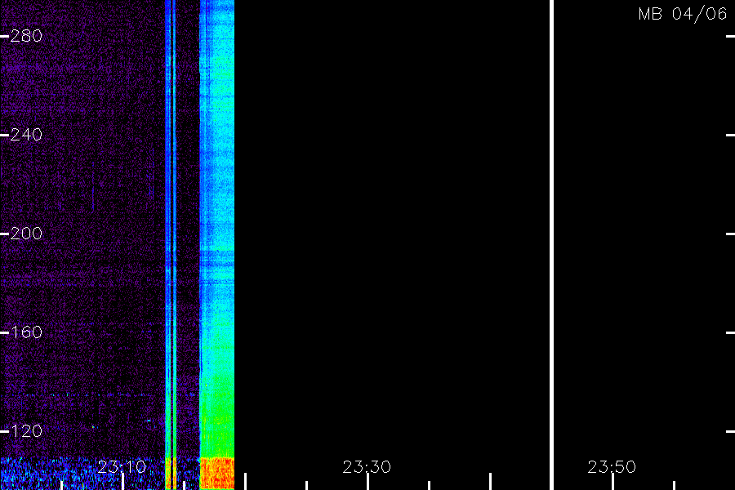The image size is (735, 490).
Task: Click the 23:30 time label
Action: [x=367, y=467]
